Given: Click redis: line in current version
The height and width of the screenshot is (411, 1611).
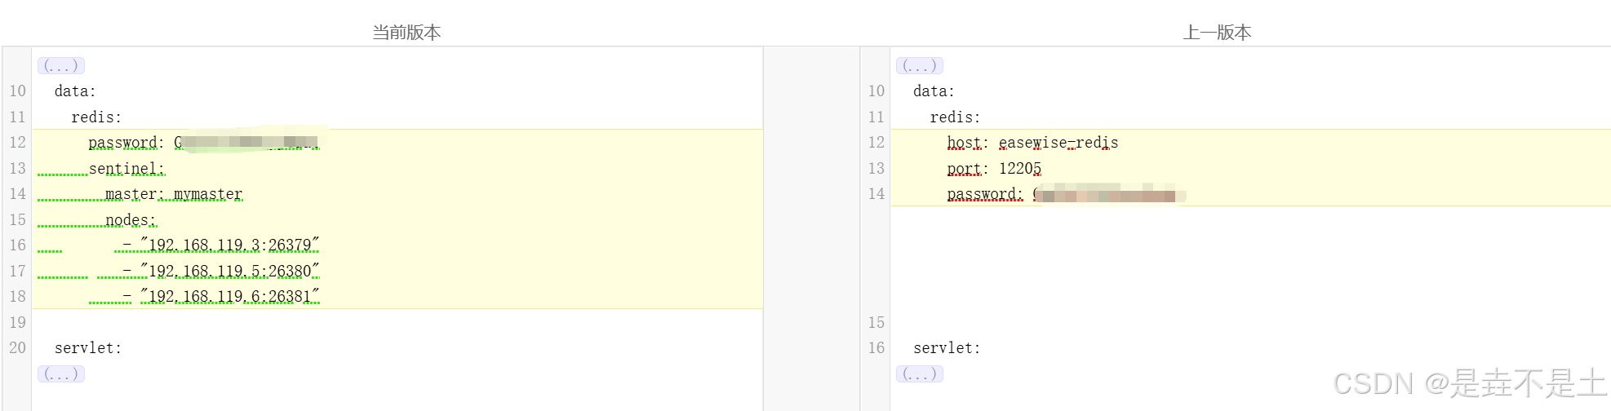Looking at the screenshot, I should (96, 117).
